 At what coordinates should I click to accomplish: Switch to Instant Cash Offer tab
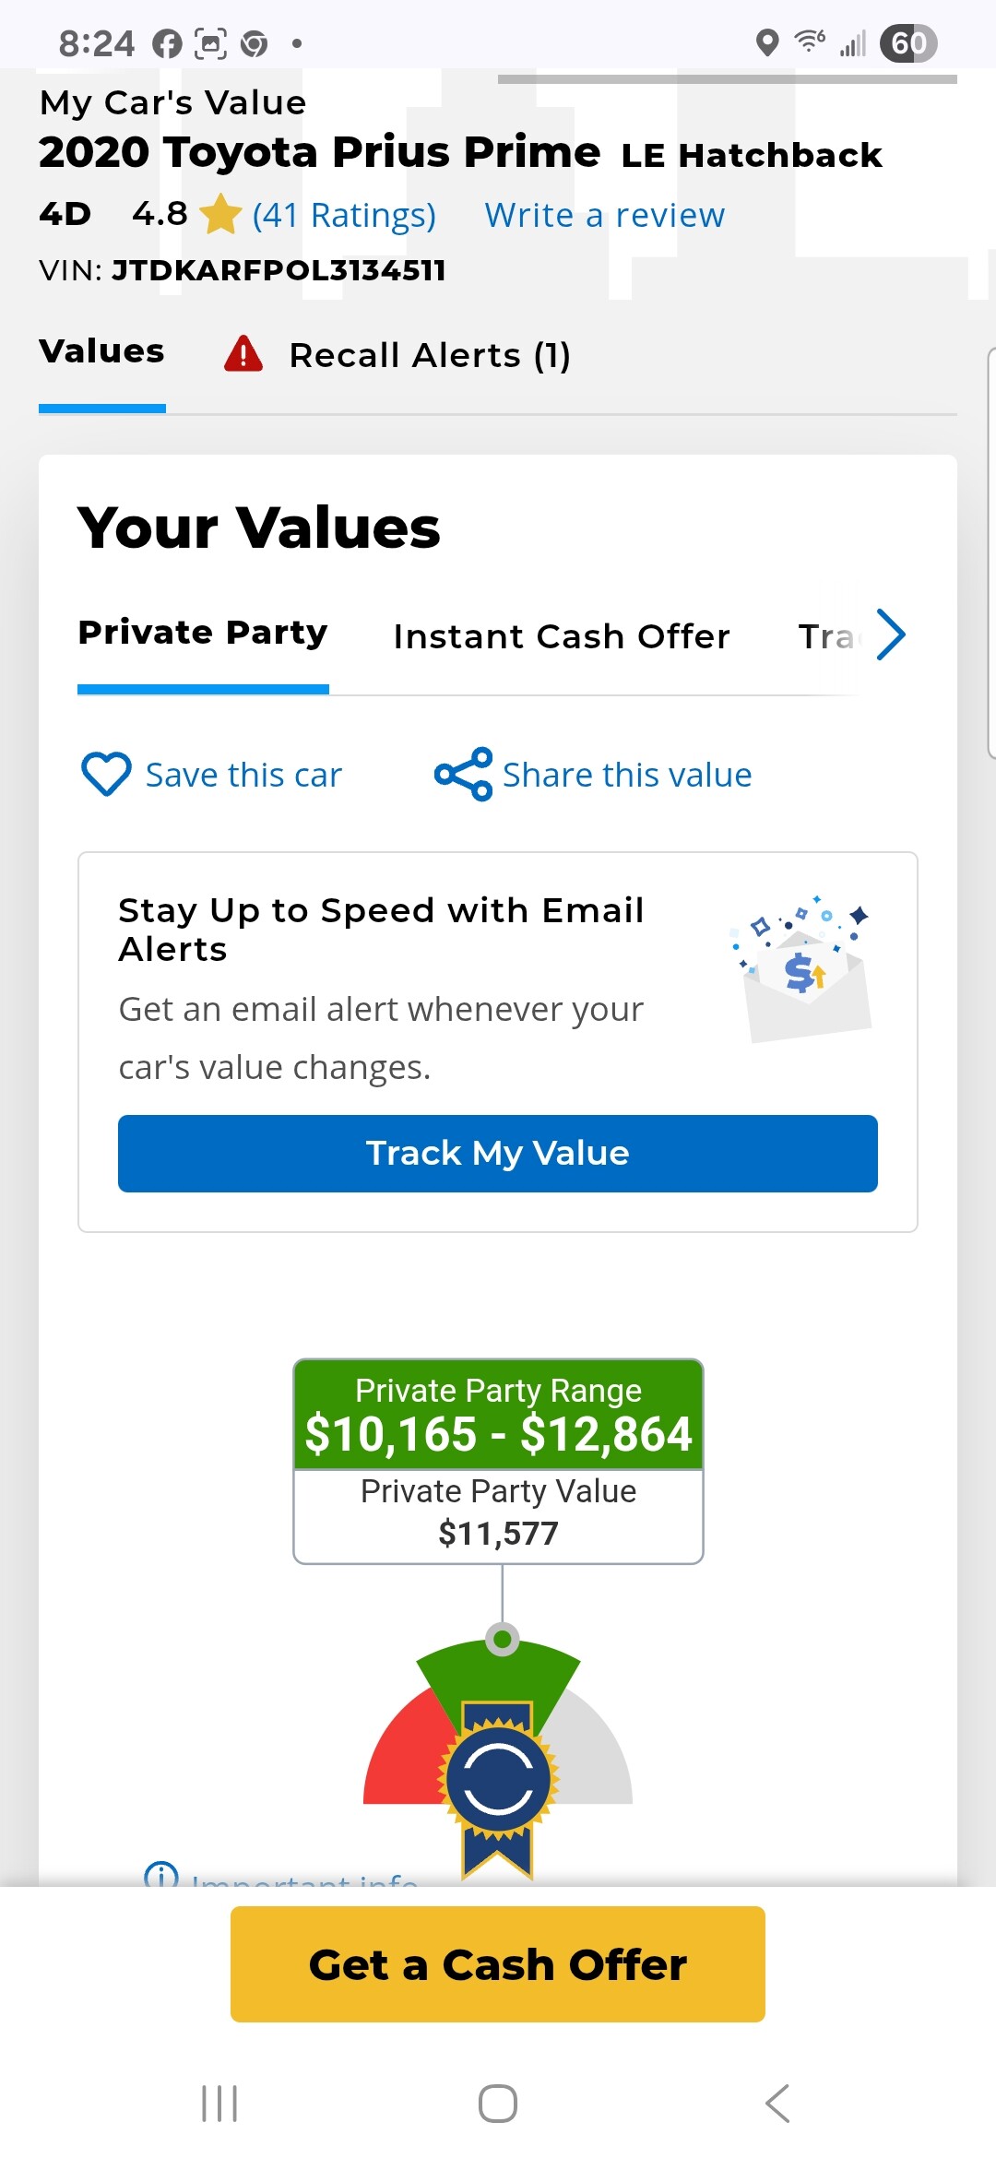pyautogui.click(x=562, y=636)
